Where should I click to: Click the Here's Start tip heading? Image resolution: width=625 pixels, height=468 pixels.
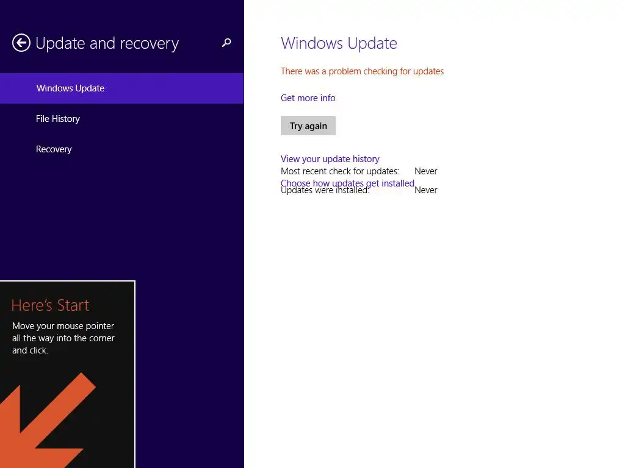coord(50,305)
